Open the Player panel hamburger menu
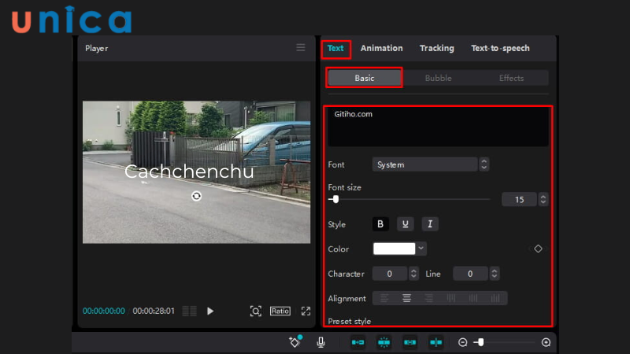The width and height of the screenshot is (630, 354). [x=300, y=48]
